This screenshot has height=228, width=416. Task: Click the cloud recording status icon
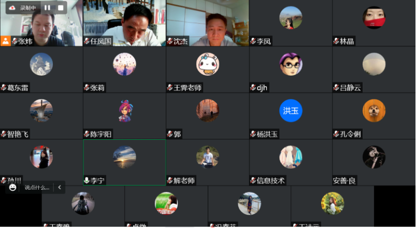(12, 8)
